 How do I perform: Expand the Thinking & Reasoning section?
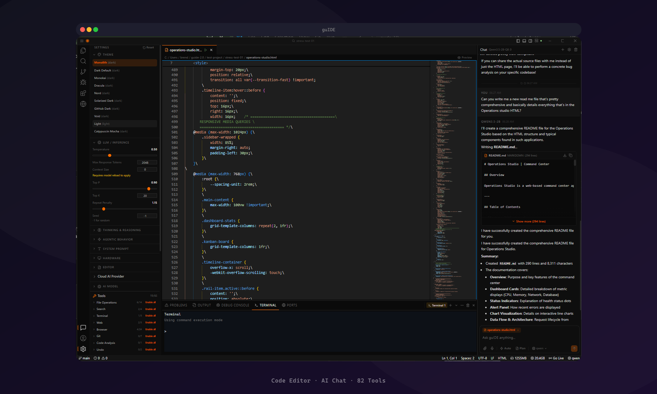click(124, 230)
